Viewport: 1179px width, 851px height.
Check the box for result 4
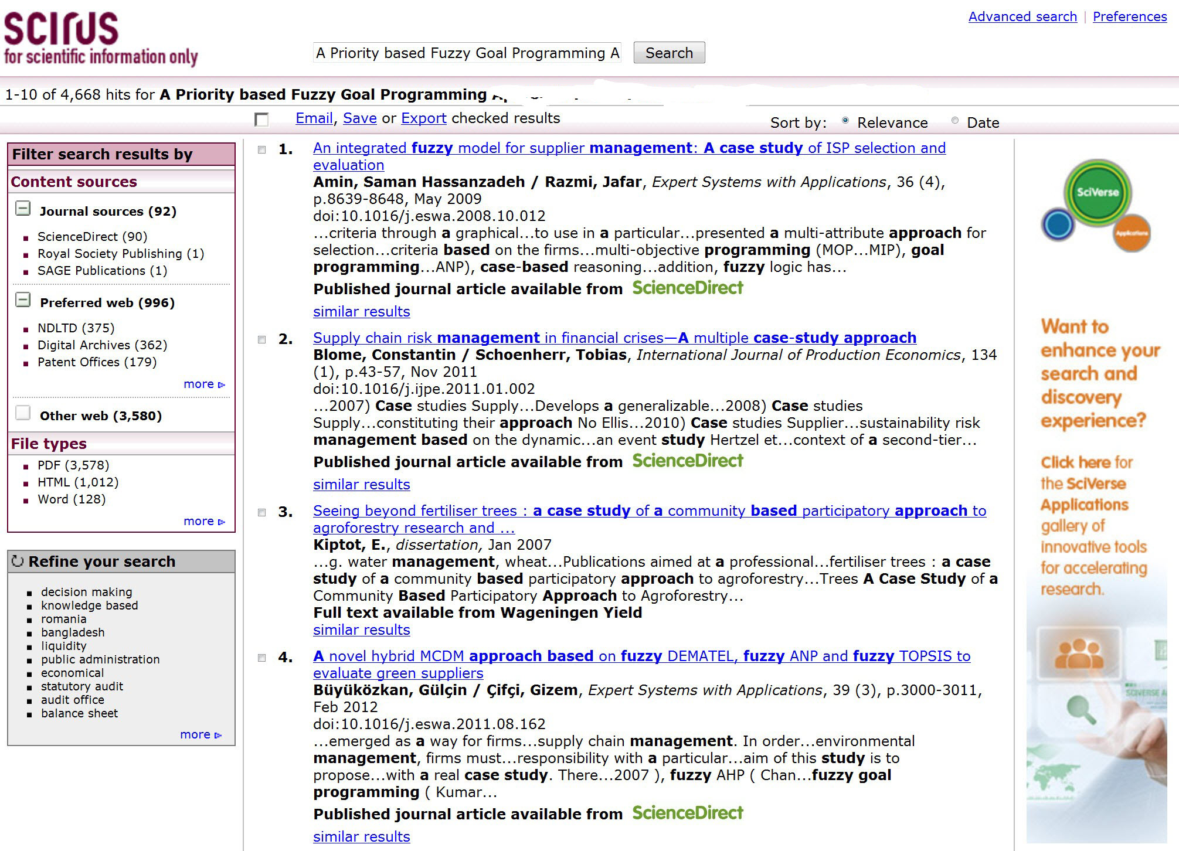pyautogui.click(x=262, y=658)
